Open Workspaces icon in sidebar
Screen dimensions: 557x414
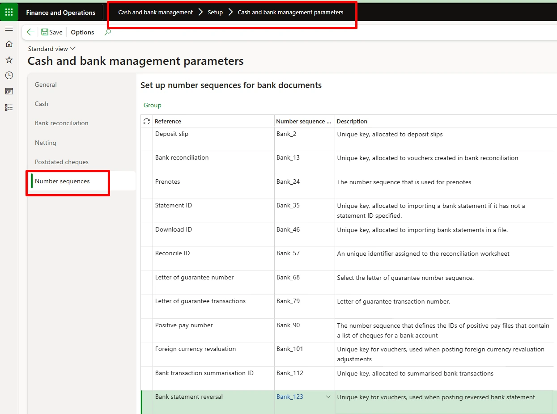click(9, 91)
